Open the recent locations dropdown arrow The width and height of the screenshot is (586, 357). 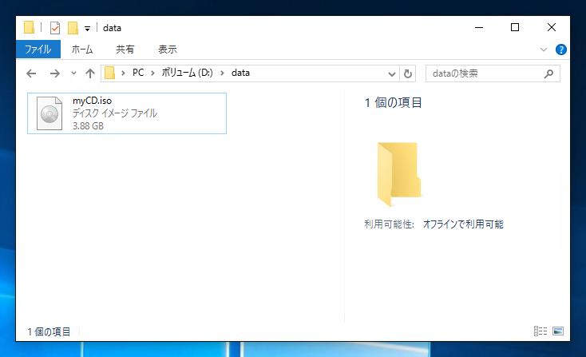[73, 73]
